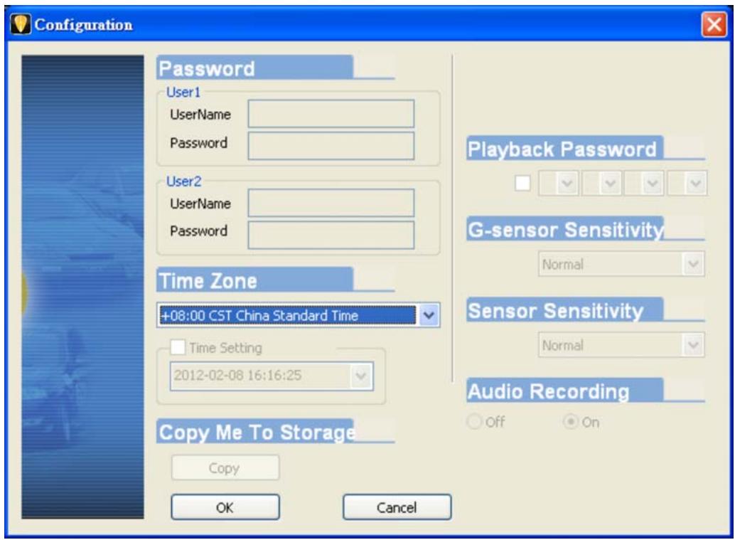Click the blue decorative side image panel

82,287
